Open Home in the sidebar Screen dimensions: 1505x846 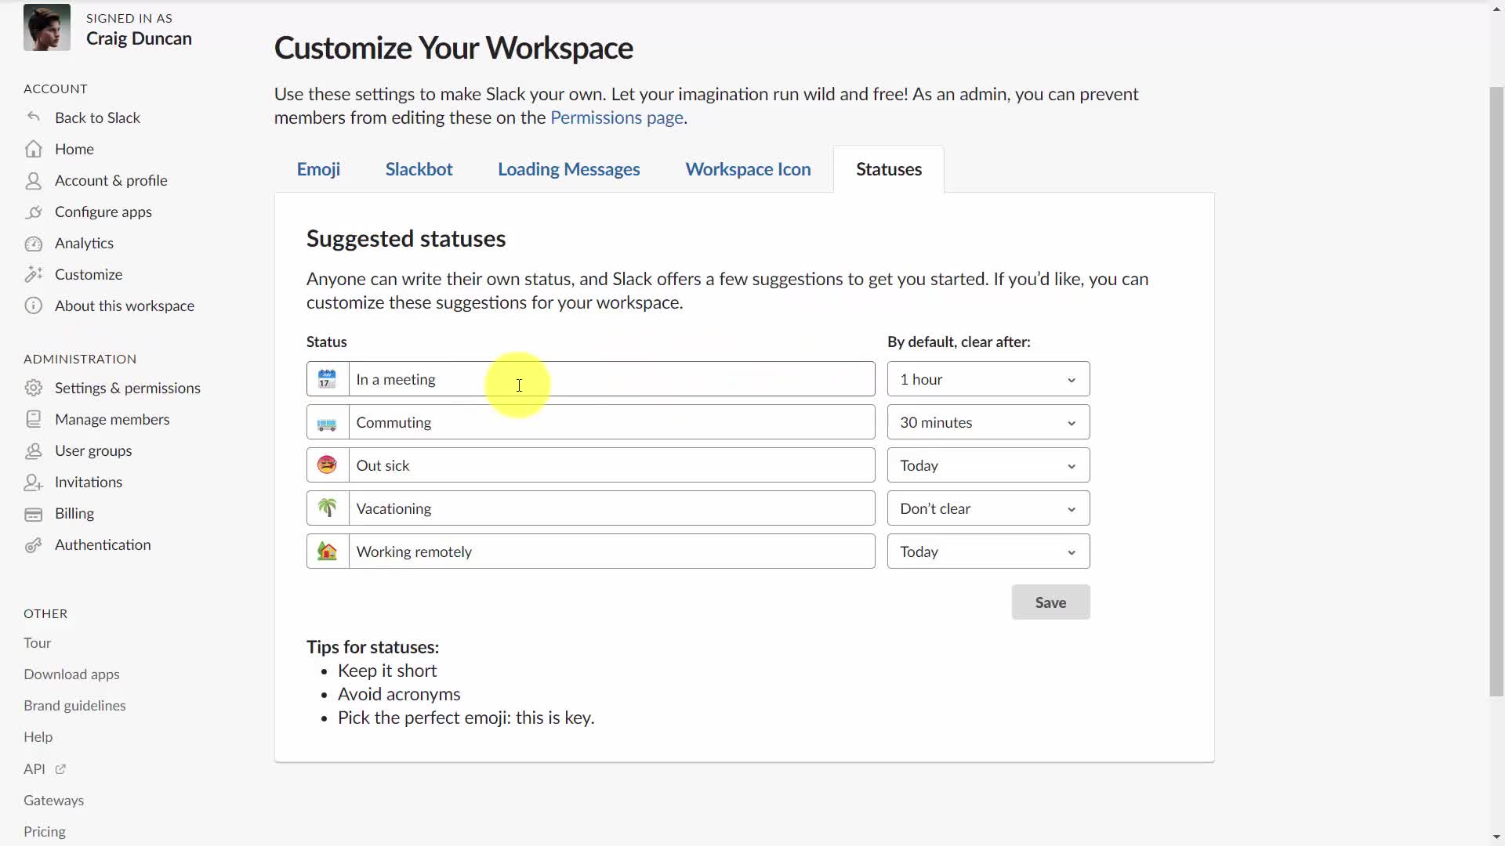[74, 149]
